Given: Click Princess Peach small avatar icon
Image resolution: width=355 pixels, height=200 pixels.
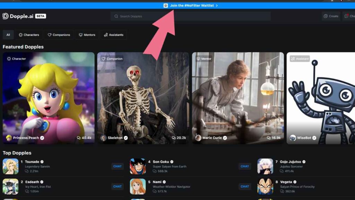Looking at the screenshot, I should (x=9, y=138).
